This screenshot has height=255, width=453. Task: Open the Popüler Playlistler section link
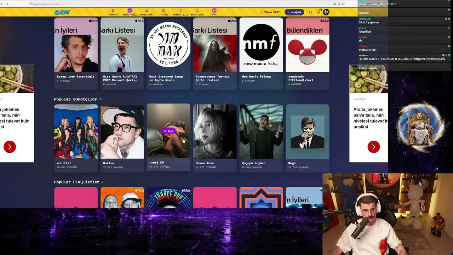pyautogui.click(x=77, y=182)
